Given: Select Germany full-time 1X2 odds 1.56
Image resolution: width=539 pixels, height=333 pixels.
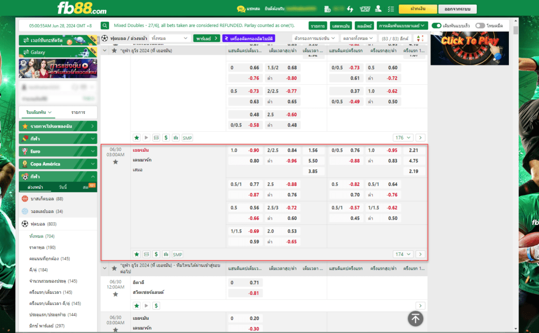Looking at the screenshot, I should point(313,150).
